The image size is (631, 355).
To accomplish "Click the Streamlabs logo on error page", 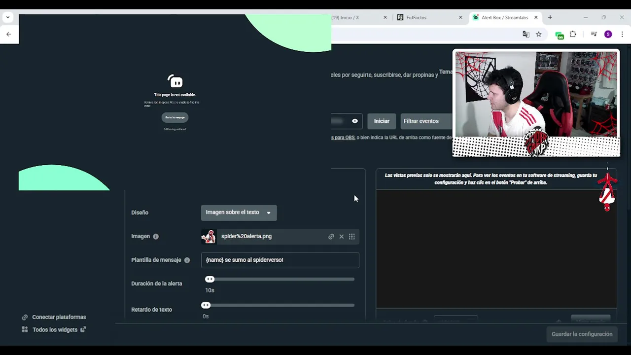I will [175, 81].
